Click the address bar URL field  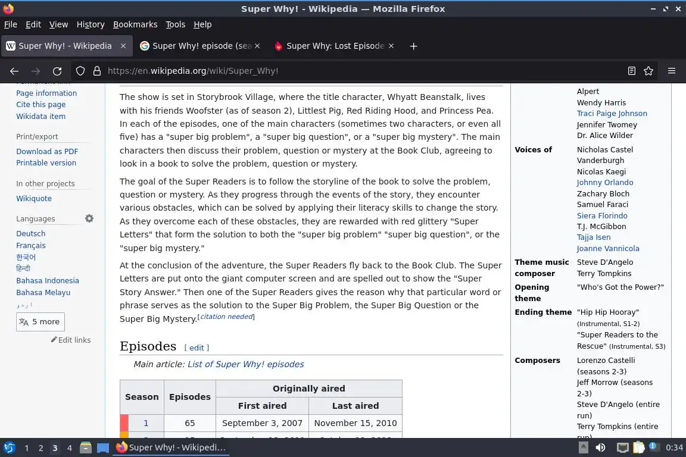coord(363,71)
